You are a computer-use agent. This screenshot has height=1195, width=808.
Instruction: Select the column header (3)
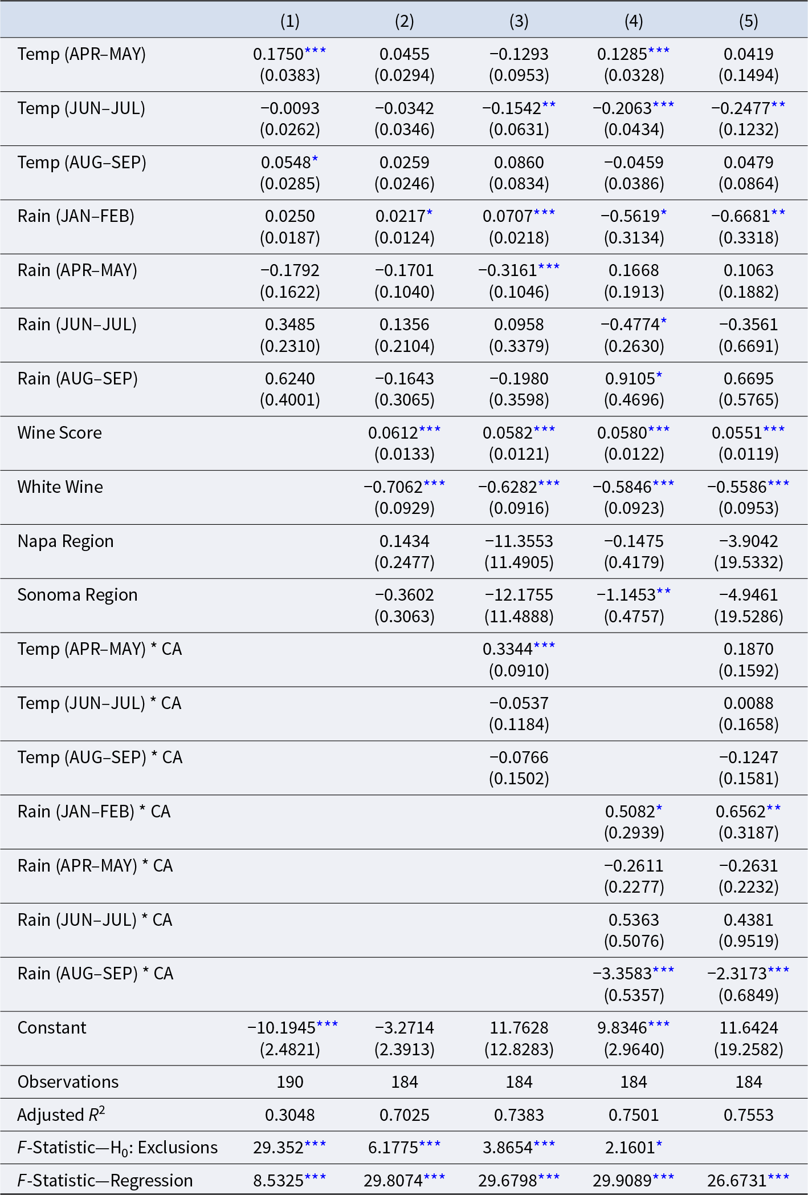(519, 21)
